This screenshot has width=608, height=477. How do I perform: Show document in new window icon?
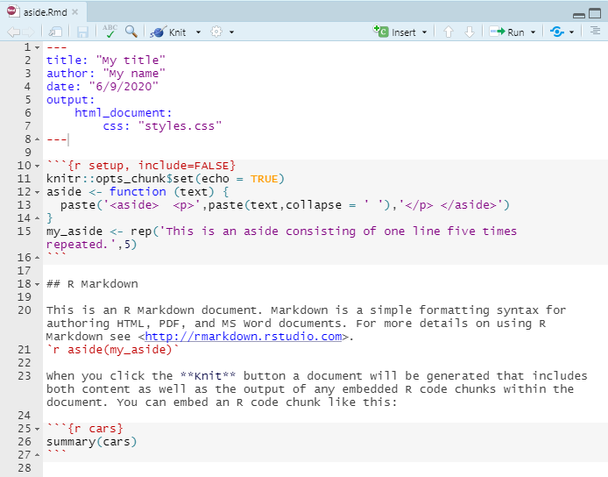55,32
